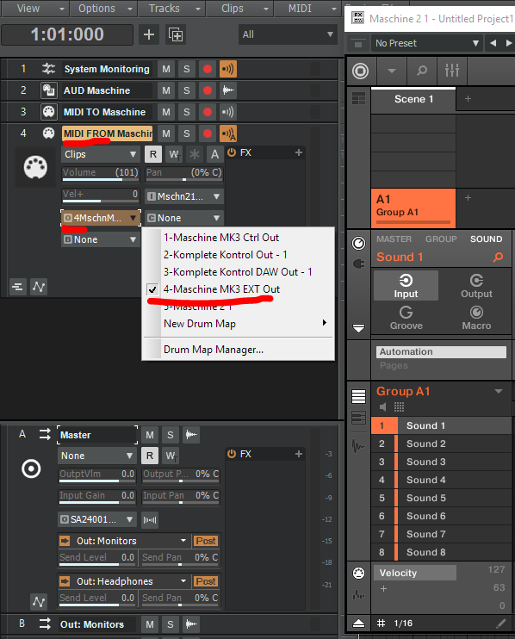Click the MIDI TO Maschine track icon
Screen dimensions: 515x639
tap(48, 112)
